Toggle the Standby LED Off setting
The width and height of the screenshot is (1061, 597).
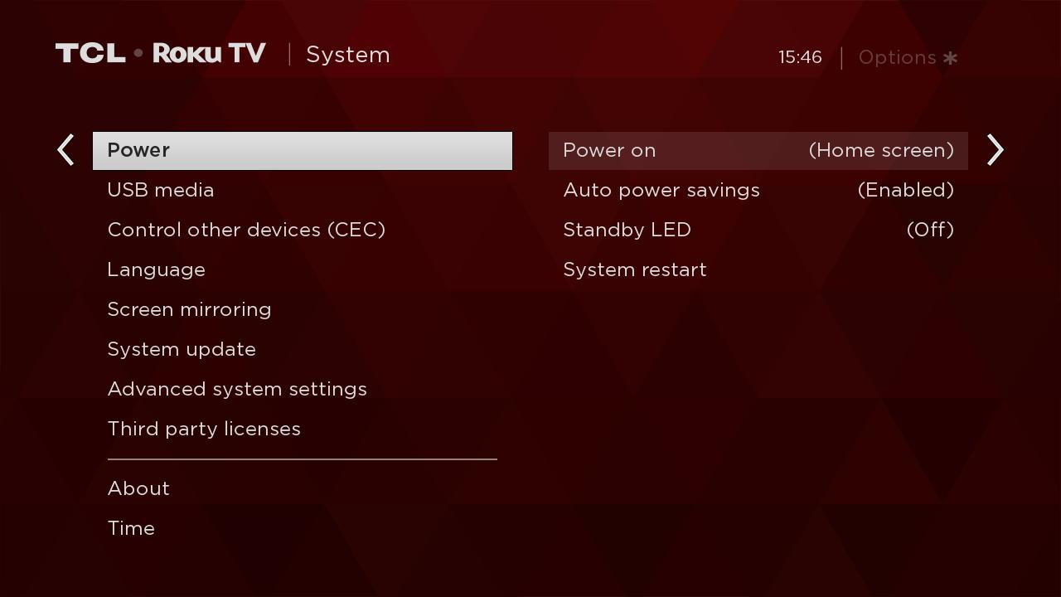[x=758, y=231]
